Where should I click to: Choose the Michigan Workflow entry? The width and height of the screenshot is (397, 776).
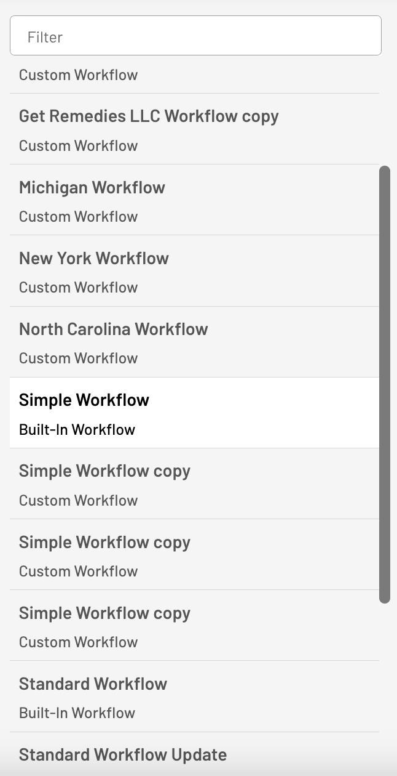[194, 200]
